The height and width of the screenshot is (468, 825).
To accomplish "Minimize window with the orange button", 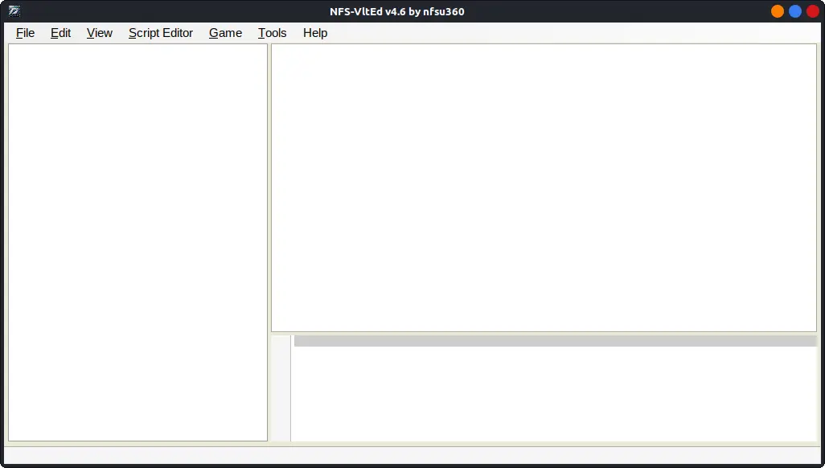I will [x=777, y=11].
